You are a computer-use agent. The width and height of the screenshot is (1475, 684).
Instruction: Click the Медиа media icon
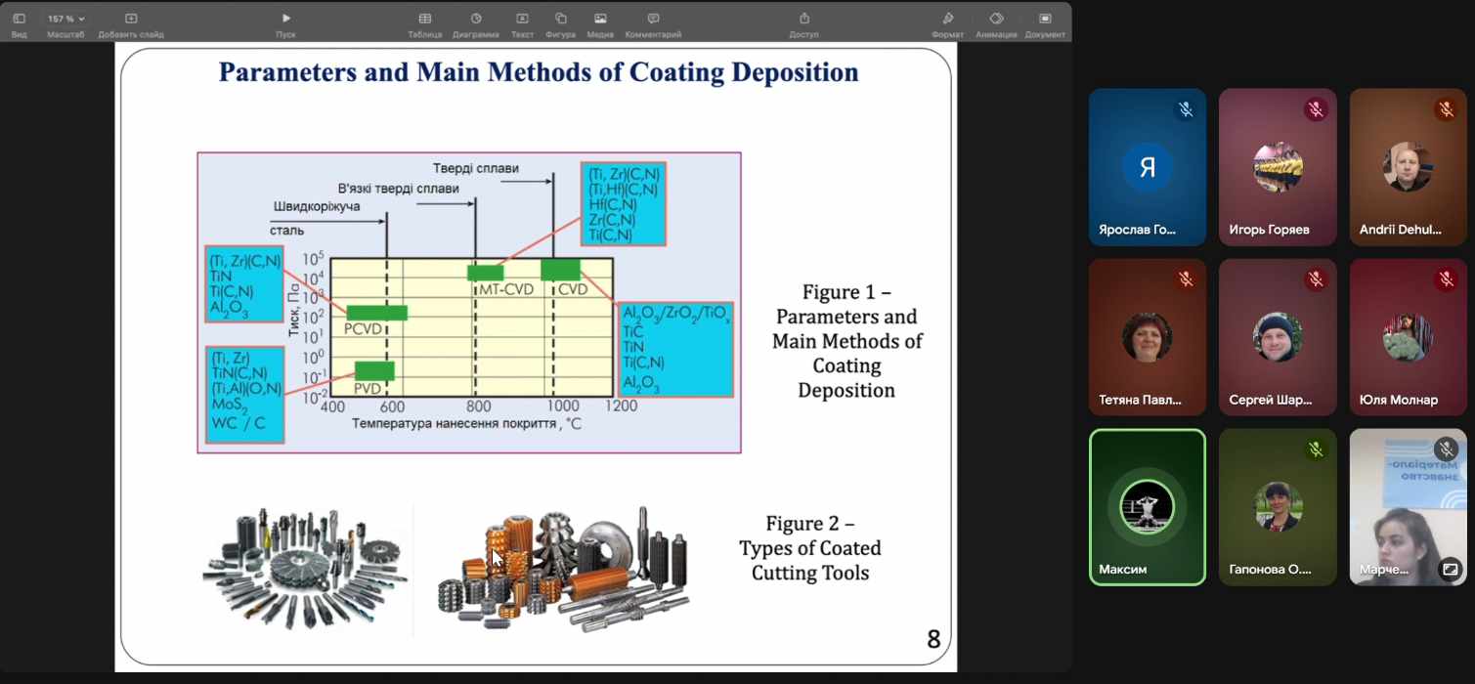click(x=600, y=19)
